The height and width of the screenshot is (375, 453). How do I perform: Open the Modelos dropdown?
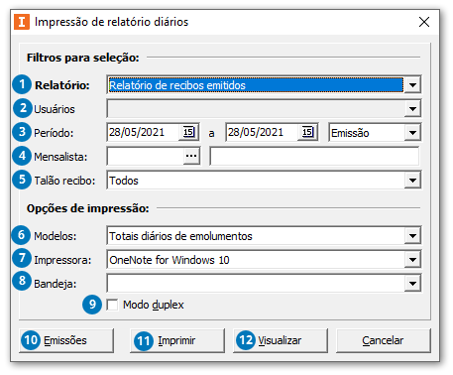click(x=412, y=236)
